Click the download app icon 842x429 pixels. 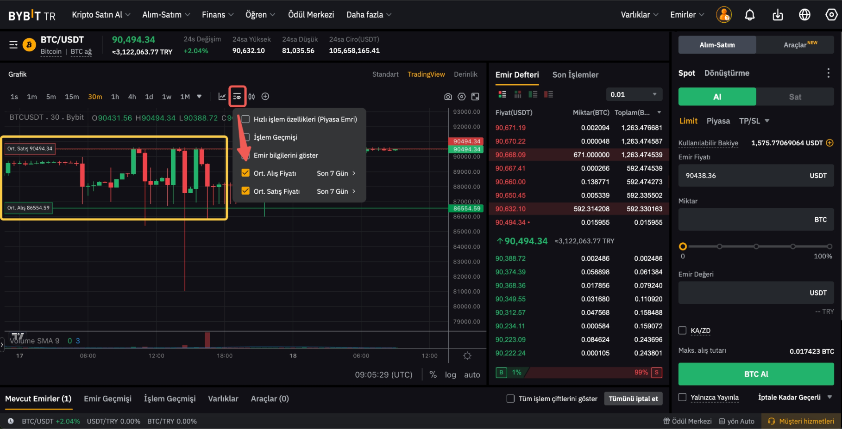(x=778, y=15)
